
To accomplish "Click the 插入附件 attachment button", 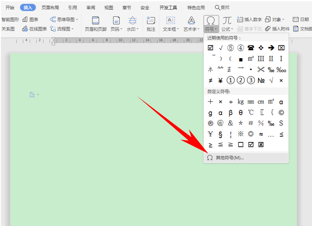I will click(x=277, y=29).
